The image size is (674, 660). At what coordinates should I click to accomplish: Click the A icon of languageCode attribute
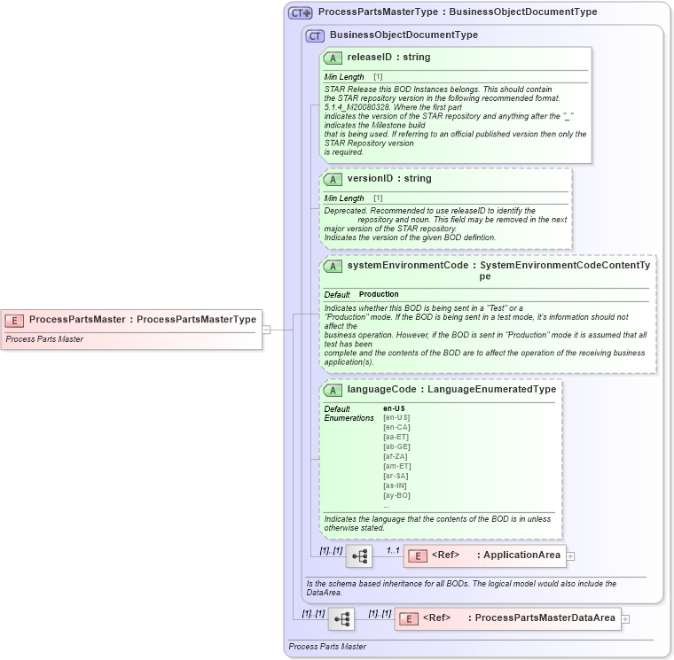[333, 391]
